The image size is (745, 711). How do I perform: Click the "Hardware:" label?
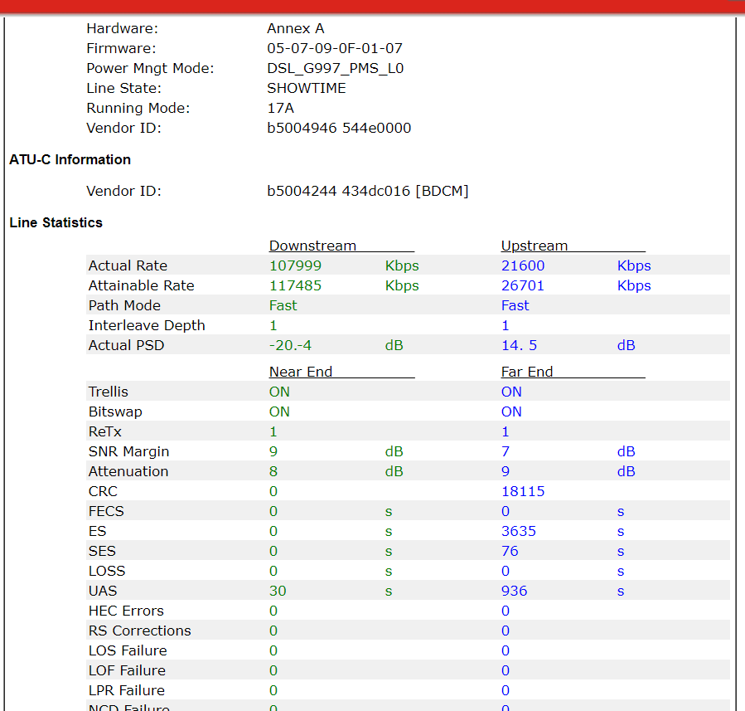click(122, 28)
